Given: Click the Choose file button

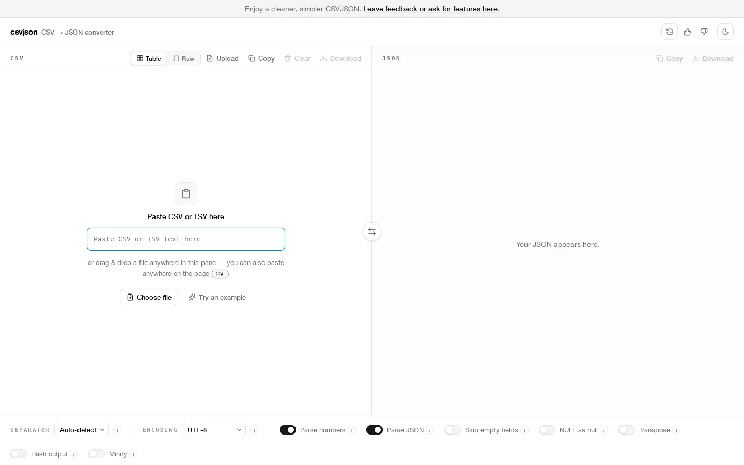Looking at the screenshot, I should [x=149, y=297].
